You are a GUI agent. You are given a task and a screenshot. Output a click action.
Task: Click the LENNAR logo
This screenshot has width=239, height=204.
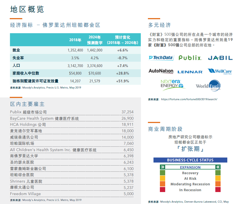coord(190,72)
